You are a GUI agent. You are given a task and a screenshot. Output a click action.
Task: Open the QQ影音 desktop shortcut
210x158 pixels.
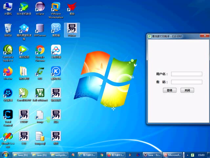(8, 95)
